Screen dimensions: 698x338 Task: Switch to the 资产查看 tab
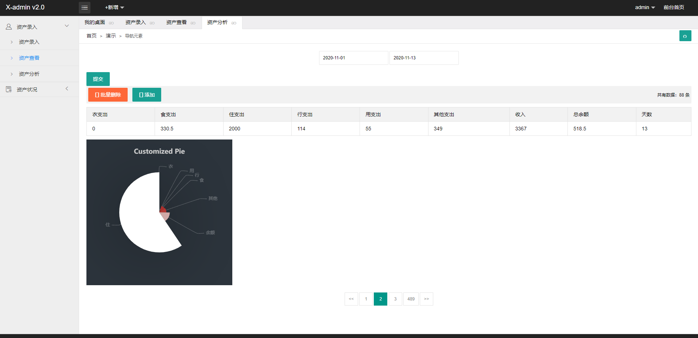pyautogui.click(x=177, y=23)
